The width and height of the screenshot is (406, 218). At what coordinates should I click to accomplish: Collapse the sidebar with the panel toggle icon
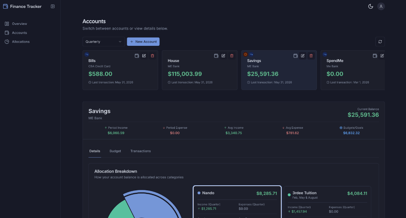[53, 6]
